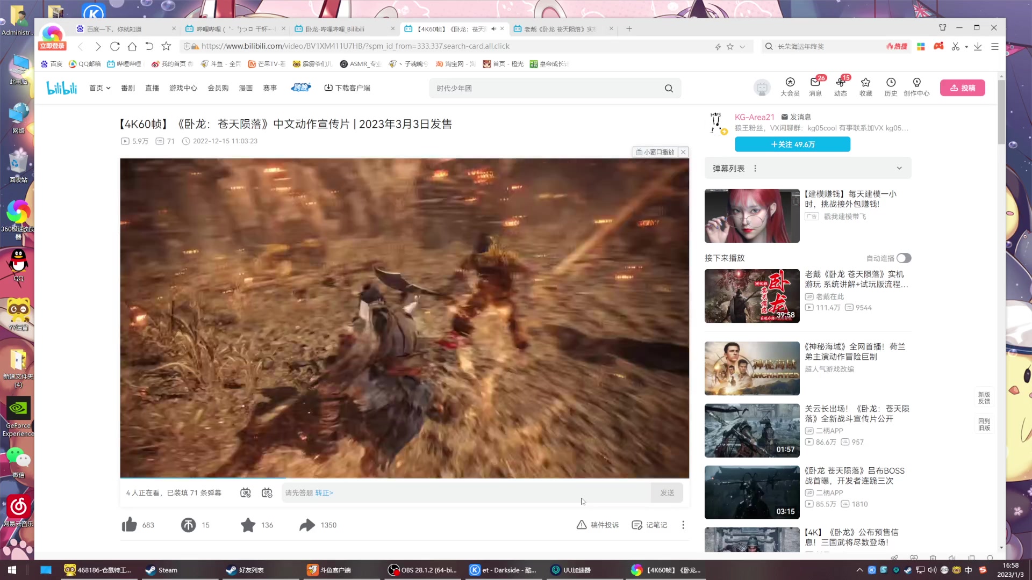Toggle the 自动连播 autoplay switch

tap(904, 258)
